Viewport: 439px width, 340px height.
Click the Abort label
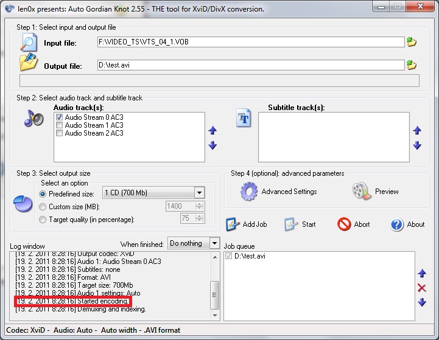[x=362, y=224]
